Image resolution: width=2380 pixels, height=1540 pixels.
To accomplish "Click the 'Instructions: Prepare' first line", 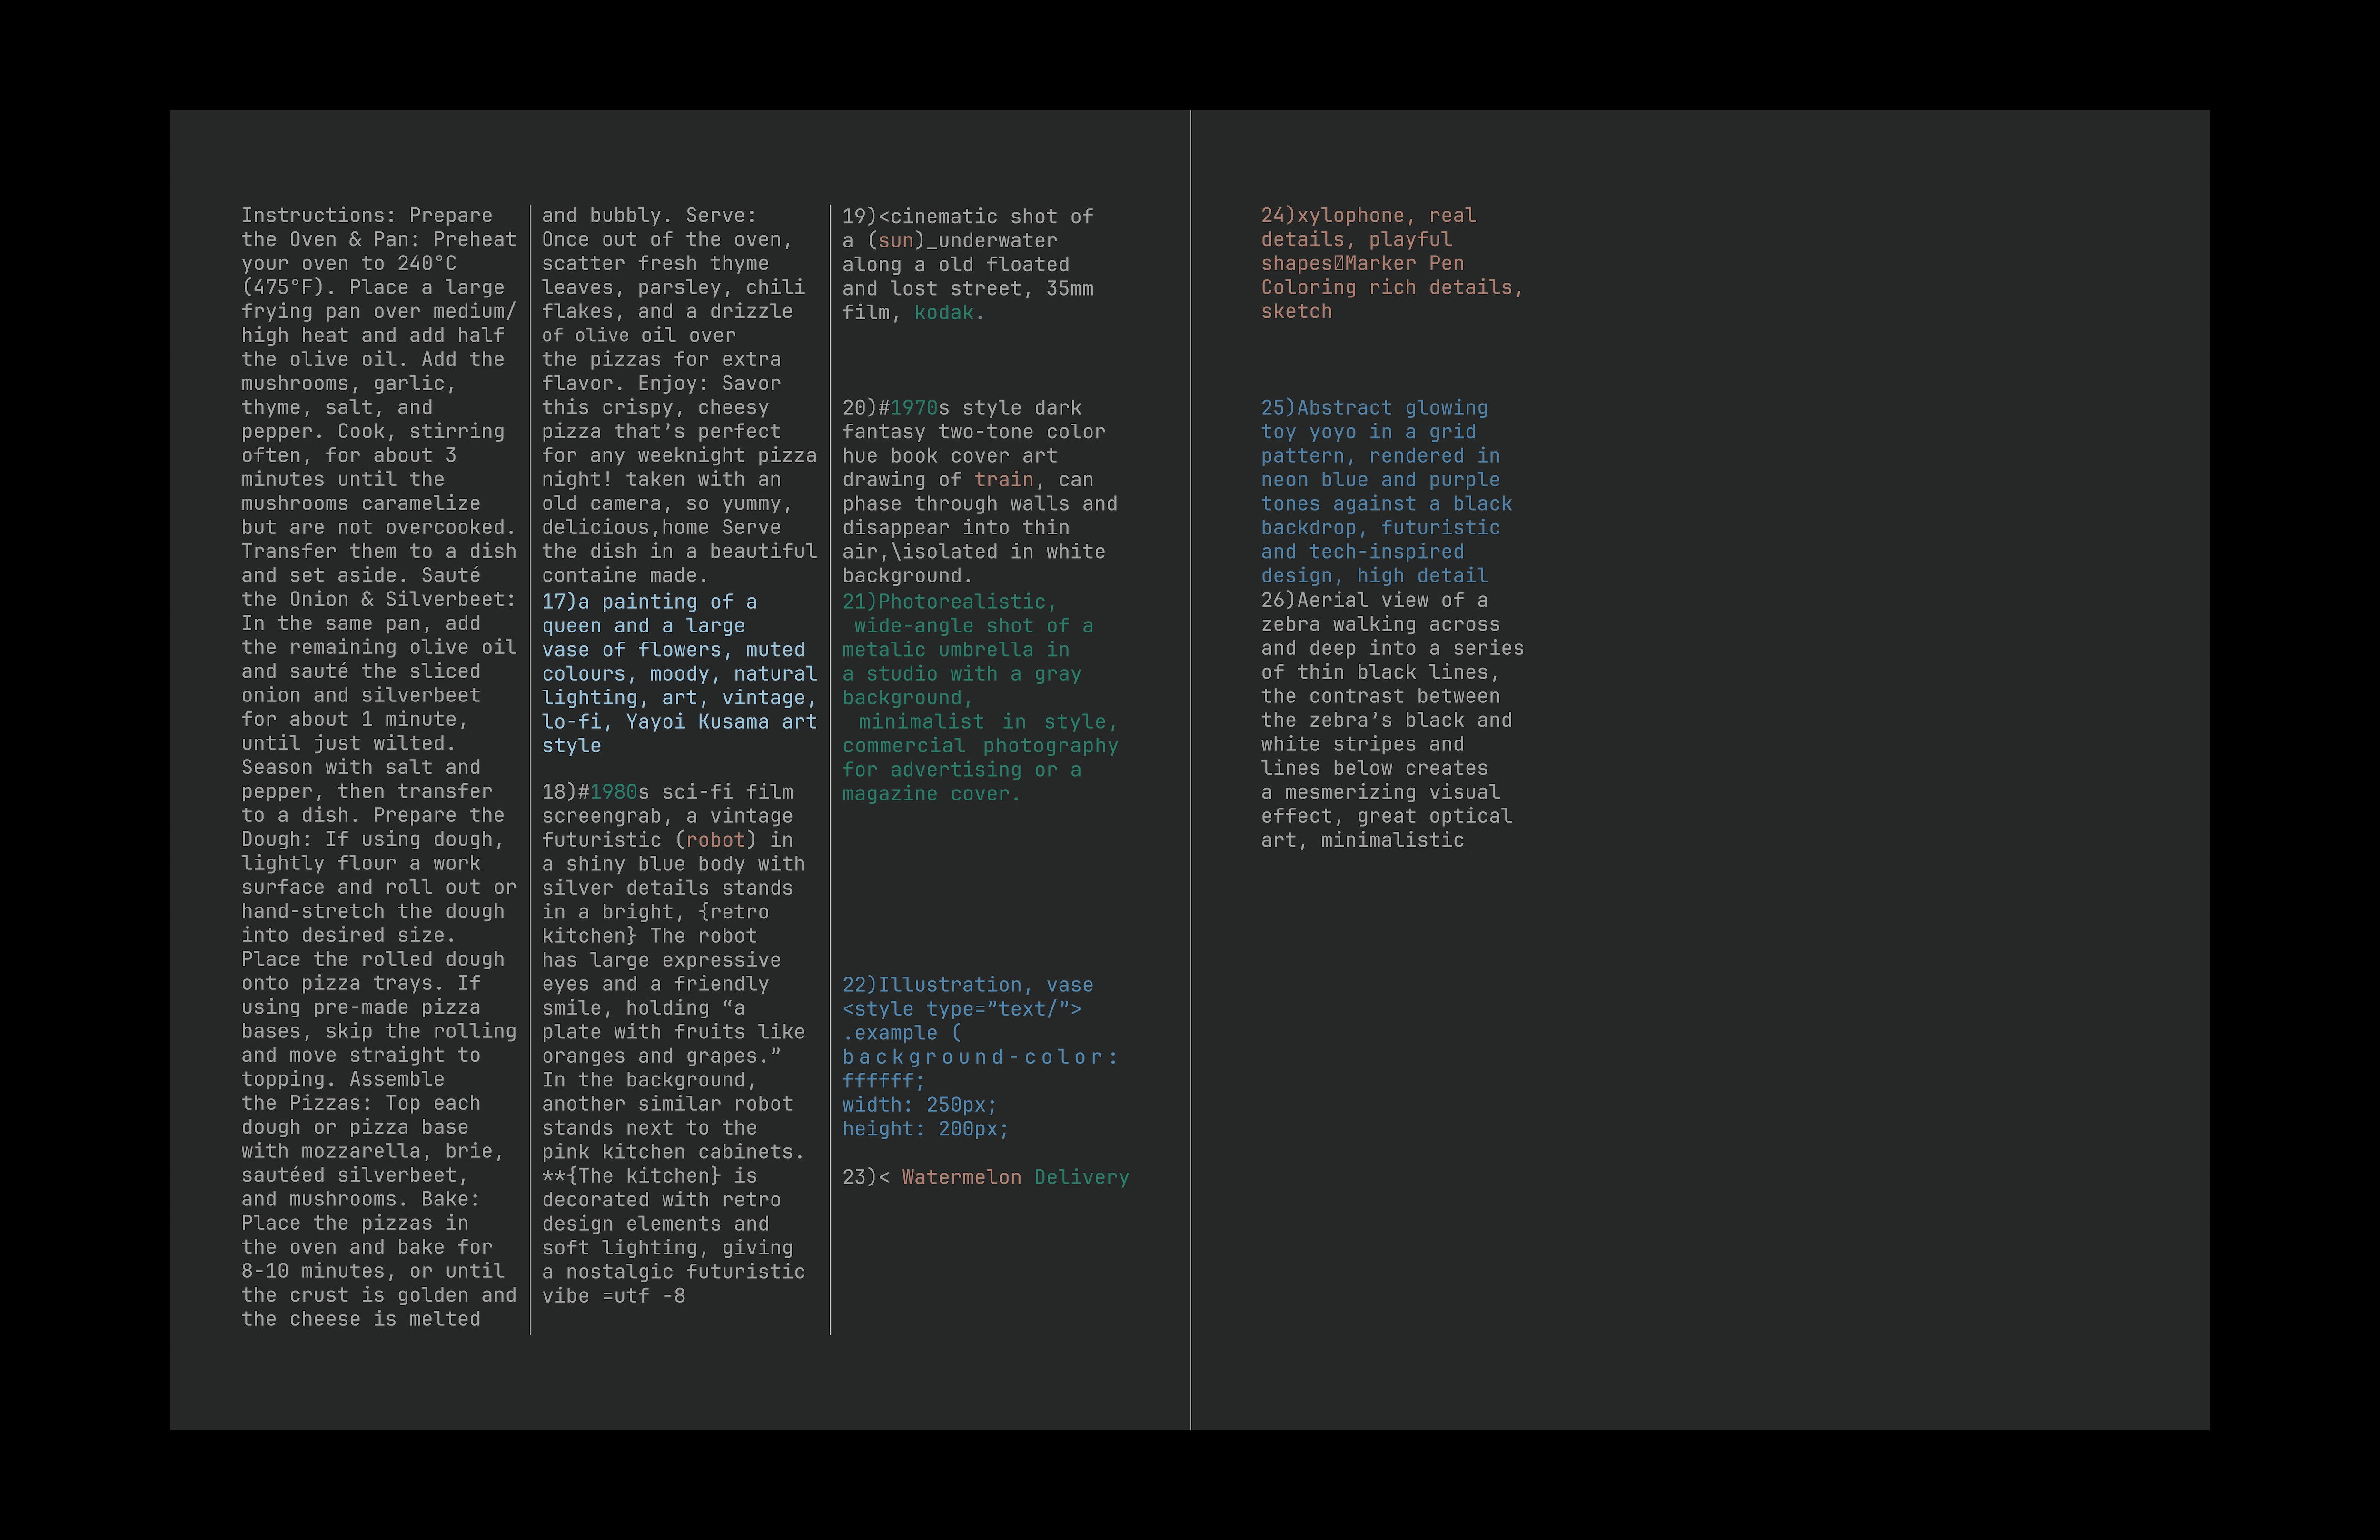I will tap(366, 216).
